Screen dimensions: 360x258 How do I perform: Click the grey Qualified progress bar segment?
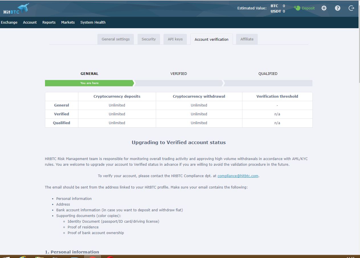(x=268, y=83)
